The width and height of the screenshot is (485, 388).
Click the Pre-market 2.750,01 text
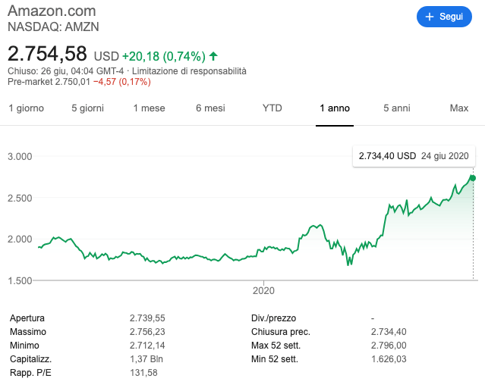click(49, 82)
